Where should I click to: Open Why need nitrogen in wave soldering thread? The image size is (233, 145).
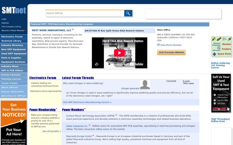83,83
